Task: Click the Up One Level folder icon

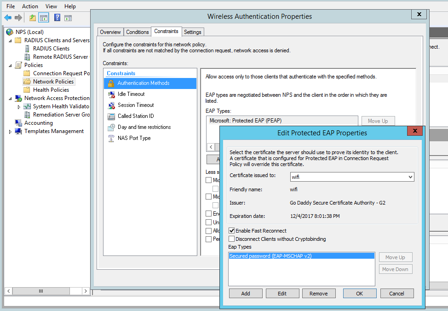Action: 32,18
